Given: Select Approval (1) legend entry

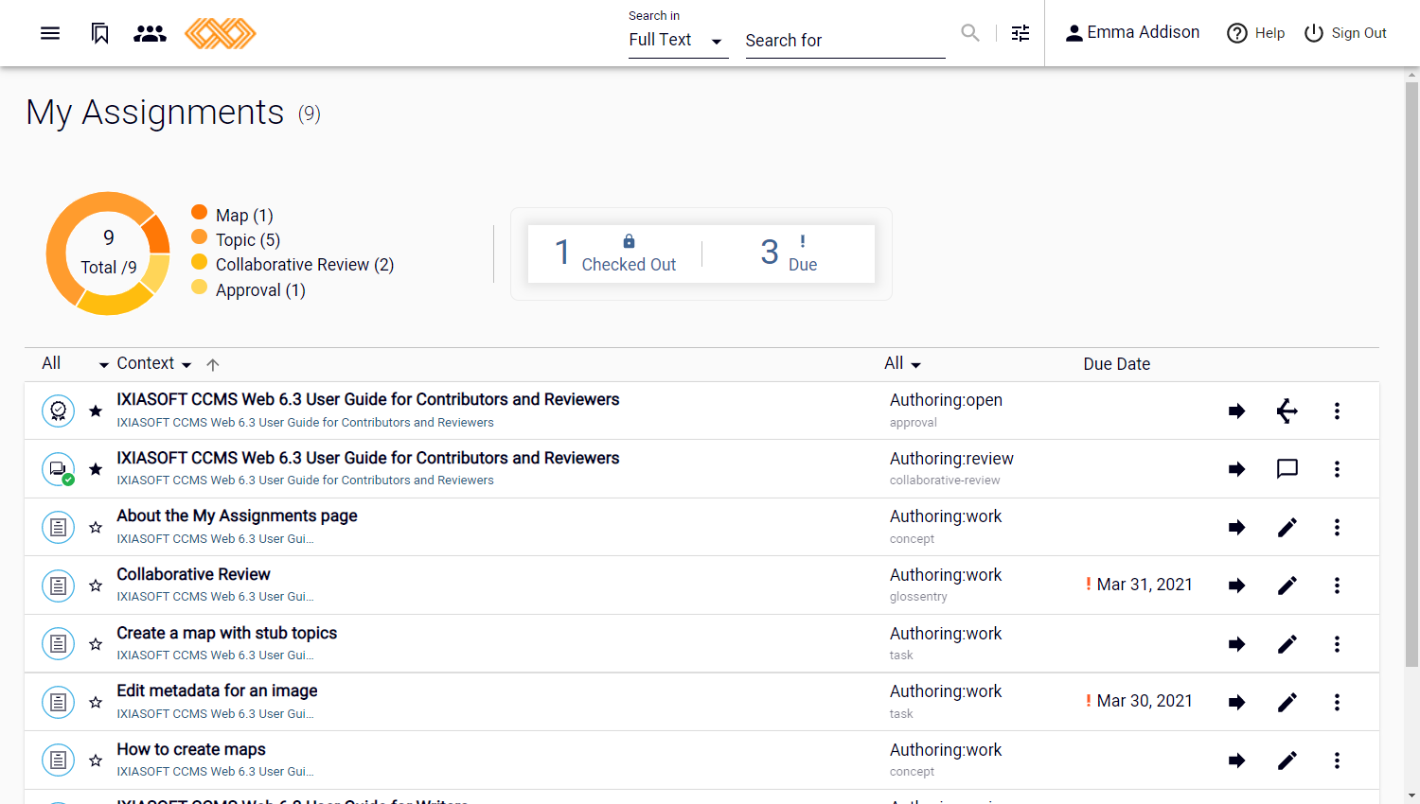Looking at the screenshot, I should coord(248,289).
